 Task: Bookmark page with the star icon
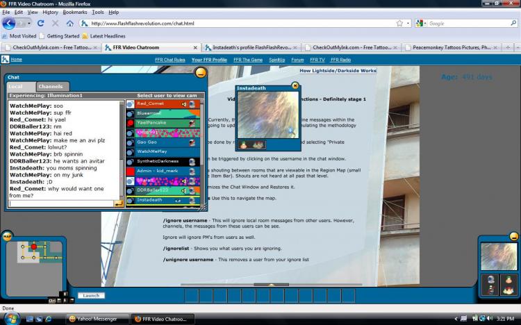coord(399,23)
